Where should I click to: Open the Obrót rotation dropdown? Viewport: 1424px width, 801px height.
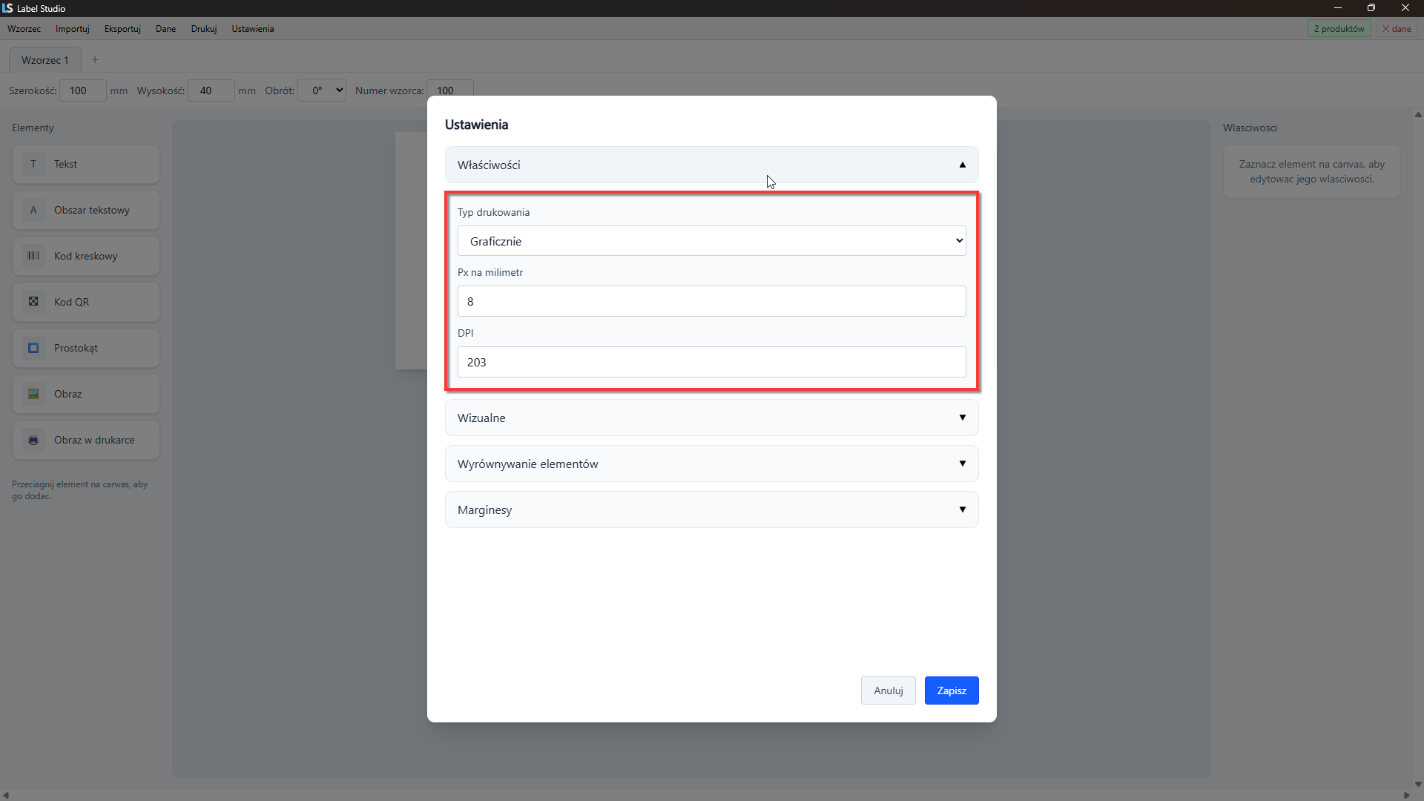[x=322, y=90]
